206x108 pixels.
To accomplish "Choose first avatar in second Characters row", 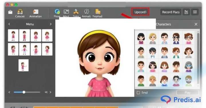I will click(141, 52).
